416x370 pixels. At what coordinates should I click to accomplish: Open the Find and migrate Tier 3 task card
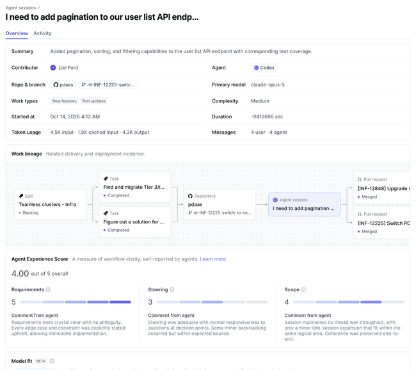pyautogui.click(x=135, y=187)
